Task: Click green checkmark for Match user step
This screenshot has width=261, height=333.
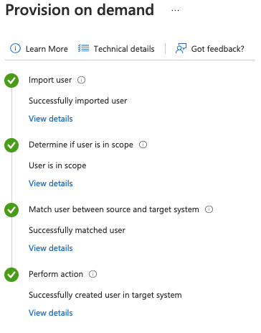Action: [x=11, y=210]
